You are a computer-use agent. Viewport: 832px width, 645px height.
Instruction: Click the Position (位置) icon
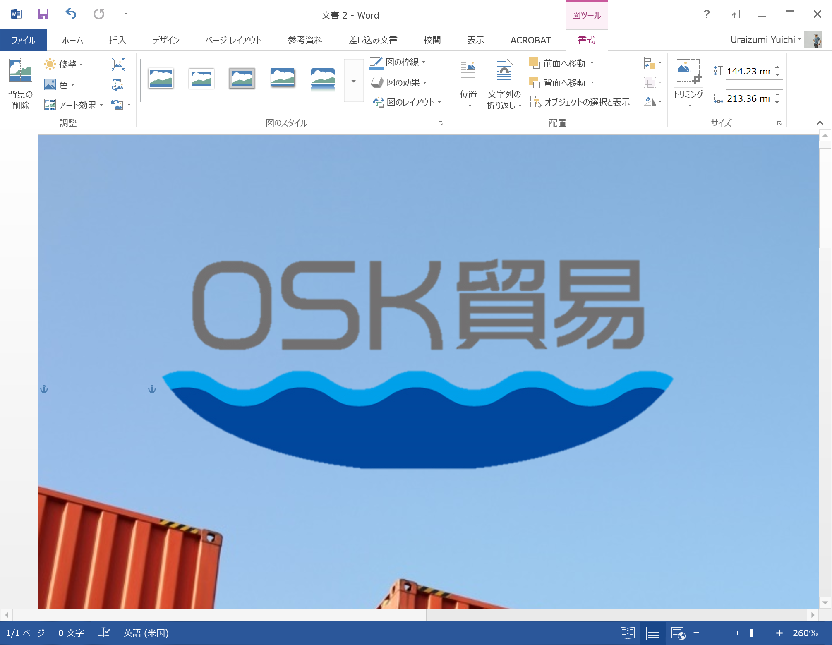pos(468,71)
